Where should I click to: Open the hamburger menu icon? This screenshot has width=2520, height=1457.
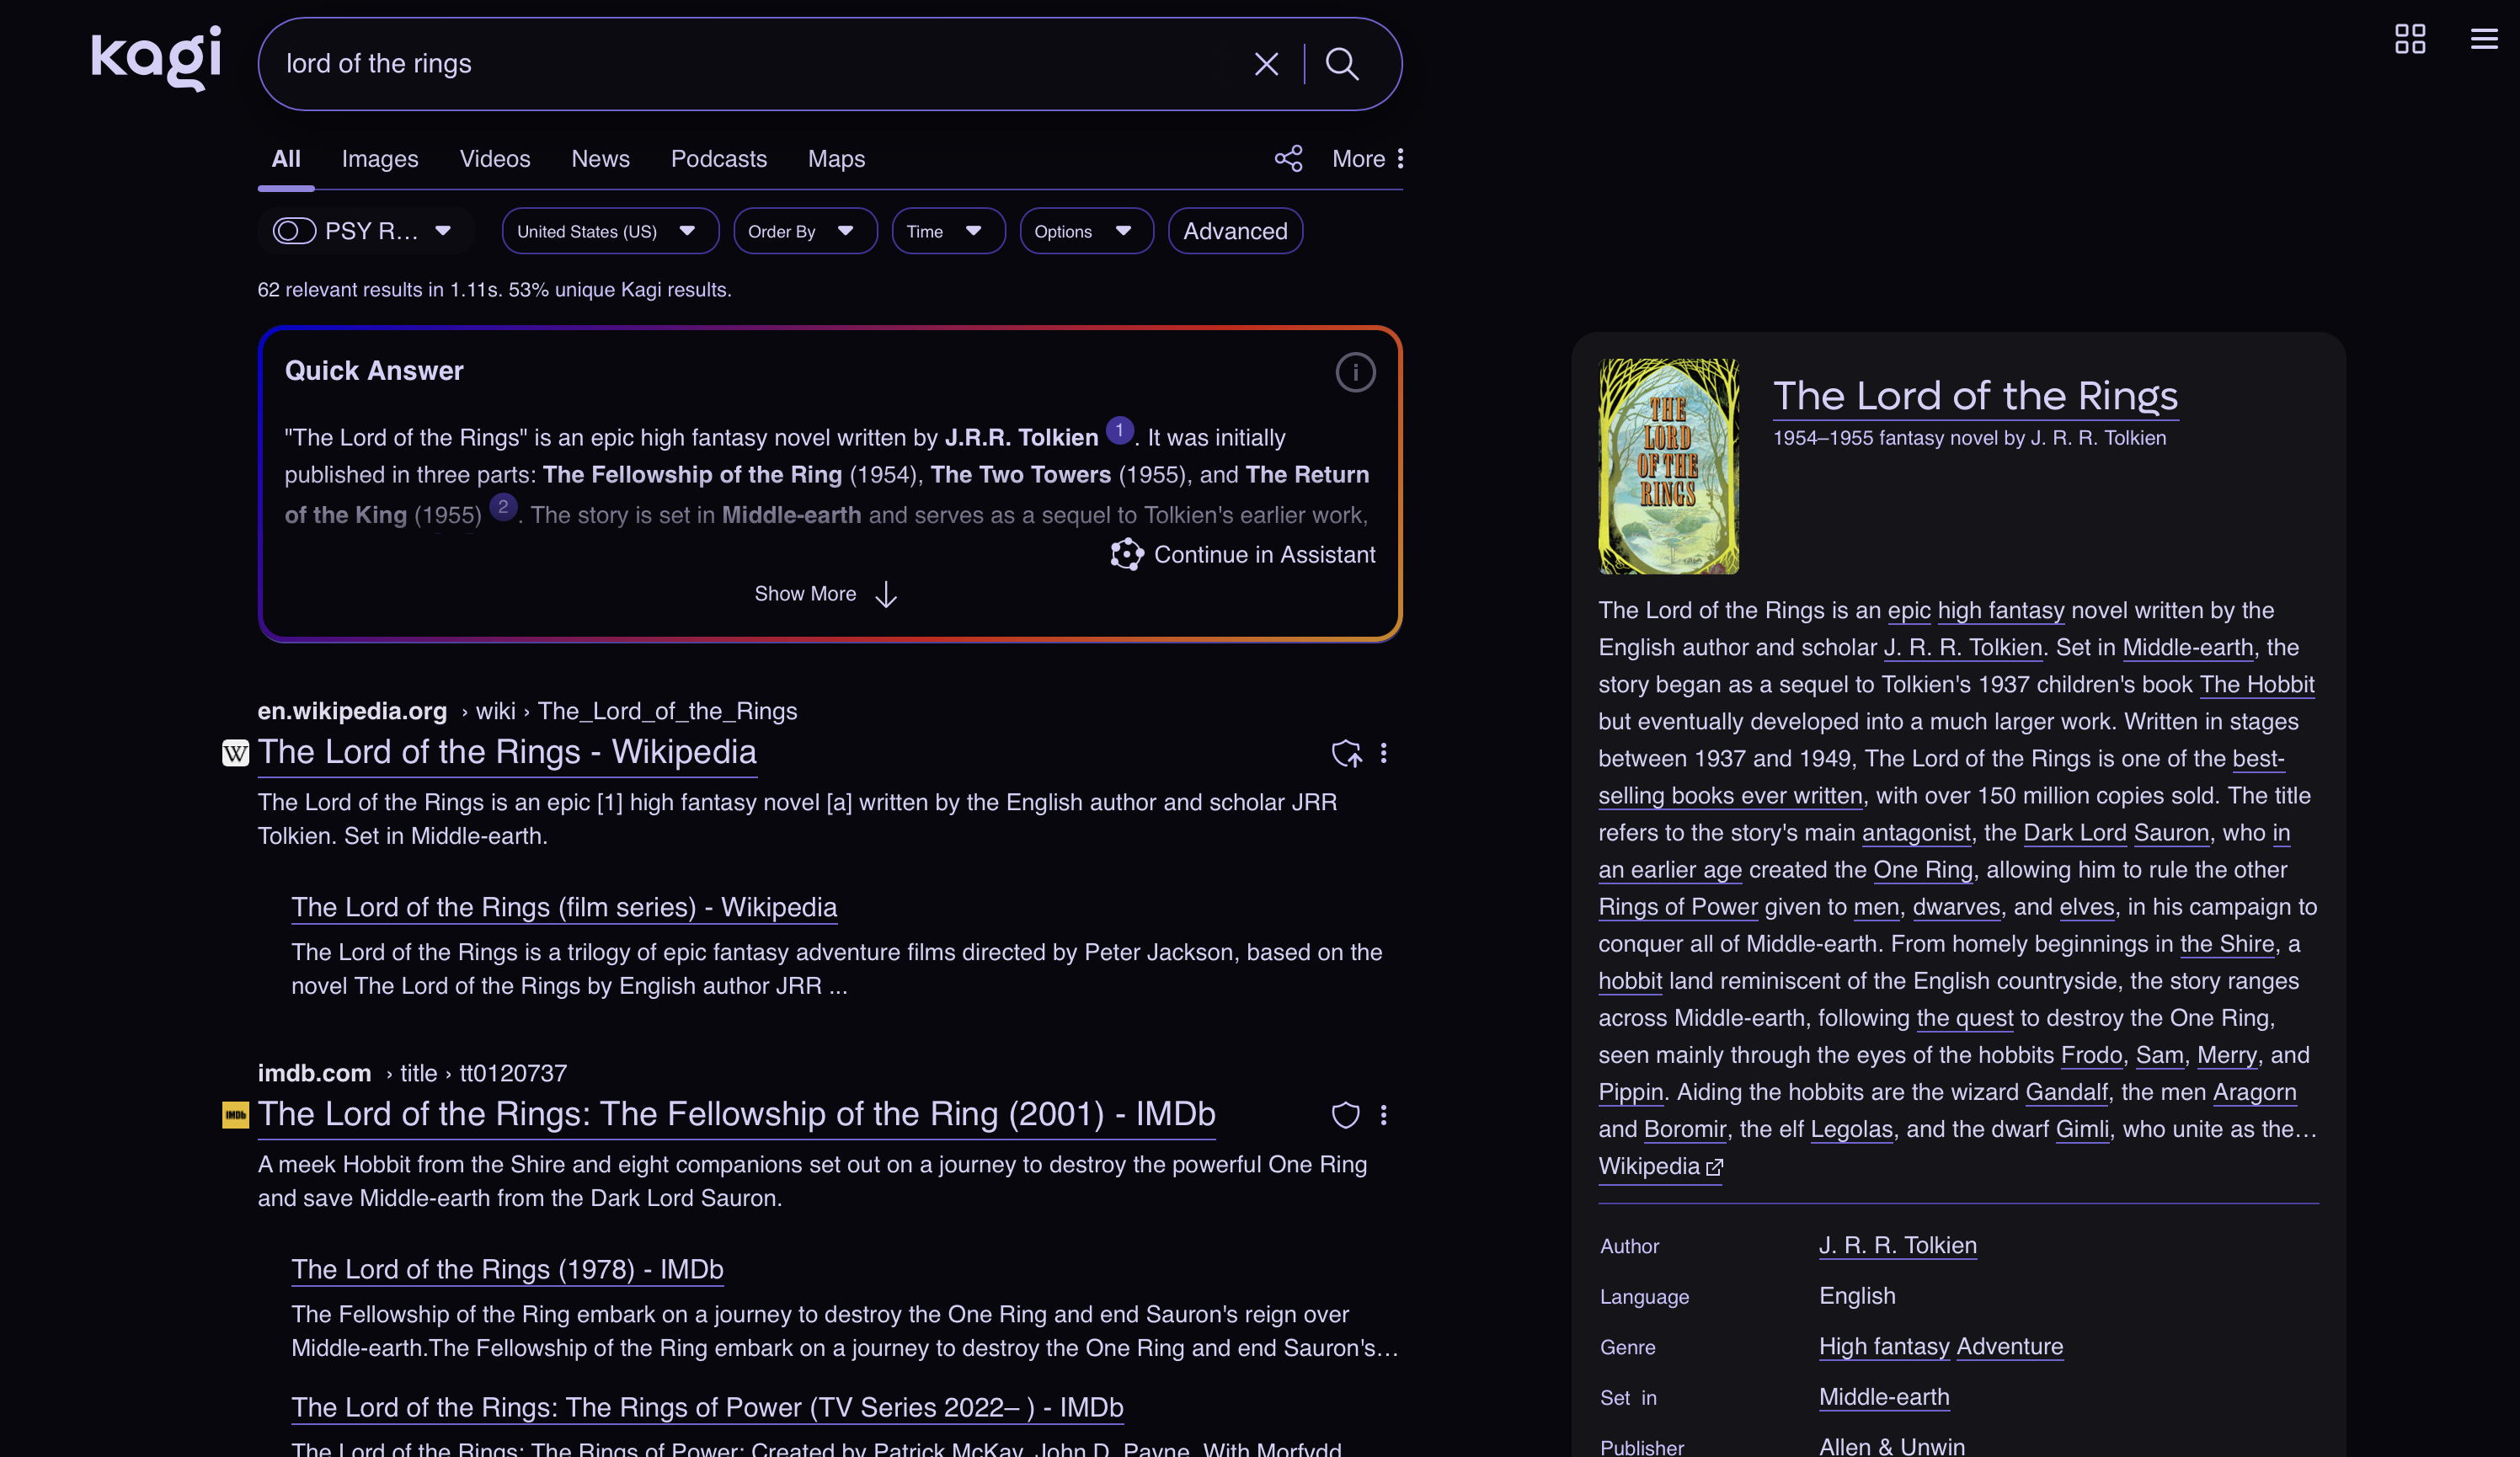2484,39
